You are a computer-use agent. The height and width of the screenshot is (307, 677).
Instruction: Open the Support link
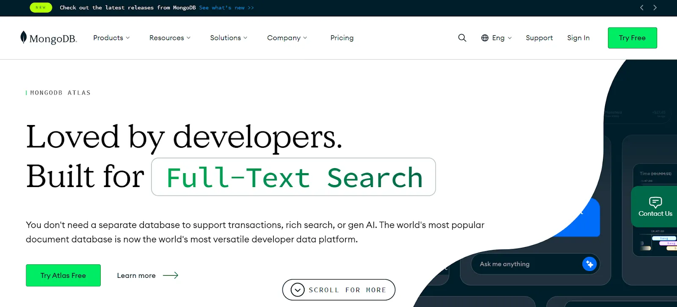click(x=539, y=38)
